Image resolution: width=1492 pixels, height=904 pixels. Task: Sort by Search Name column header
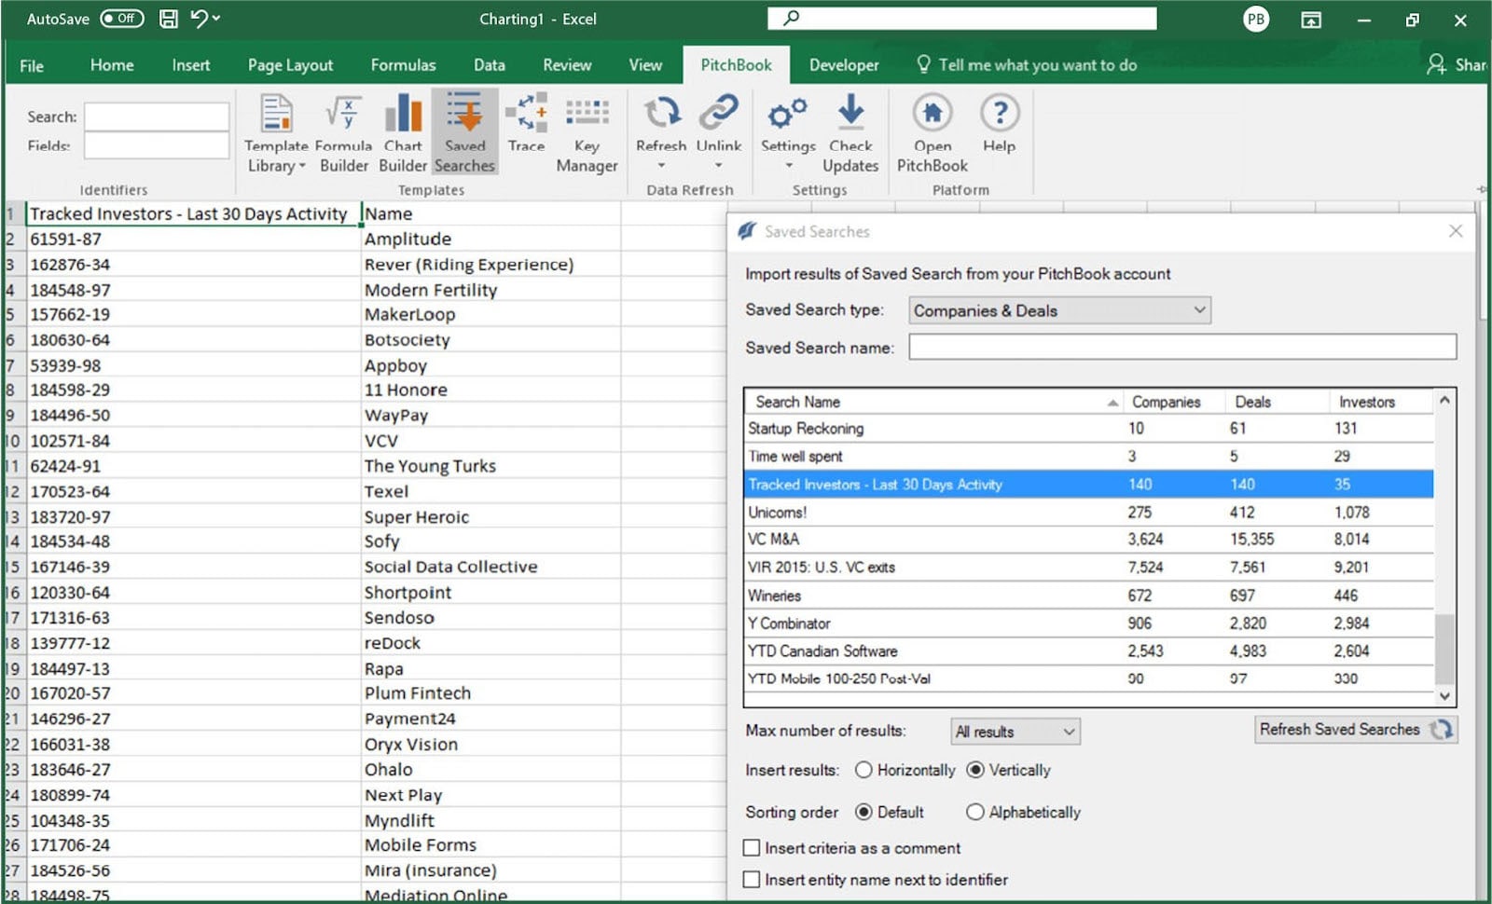pyautogui.click(x=933, y=402)
